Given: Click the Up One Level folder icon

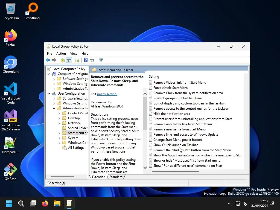Looking at the screenshot, I should pos(63,60).
